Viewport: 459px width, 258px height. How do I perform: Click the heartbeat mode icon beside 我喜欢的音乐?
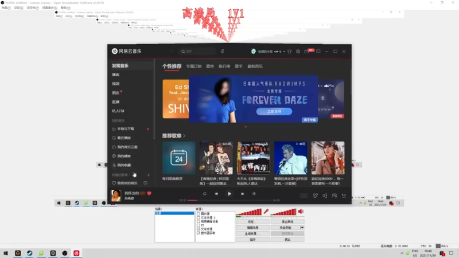[146, 183]
